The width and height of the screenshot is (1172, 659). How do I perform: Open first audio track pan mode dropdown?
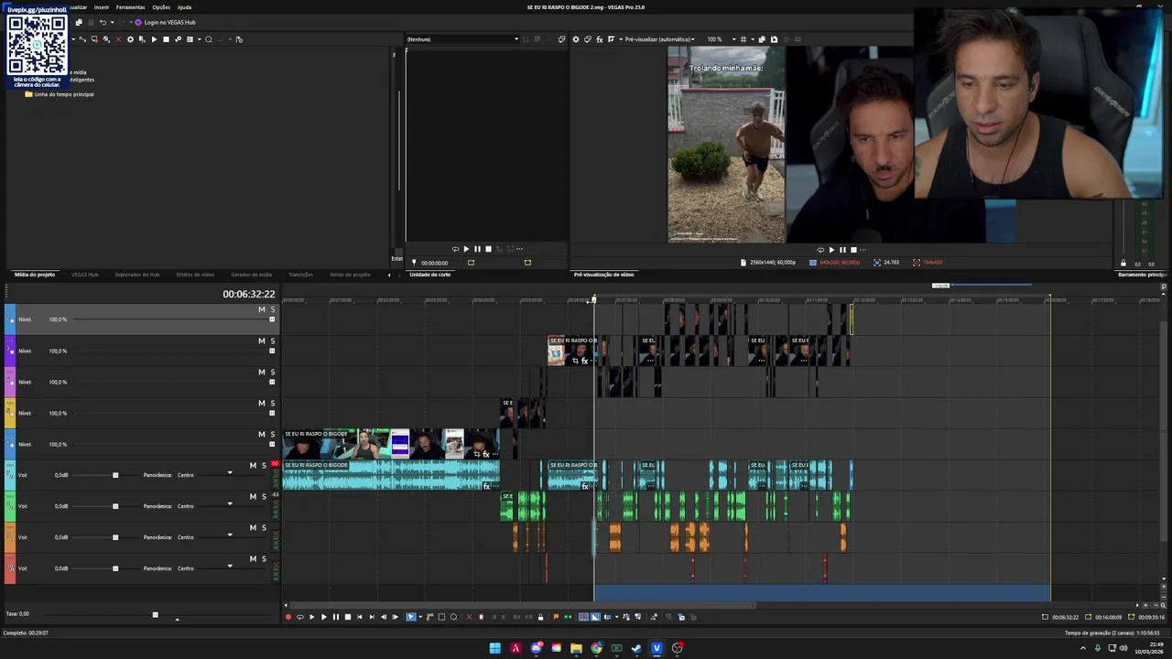tap(230, 473)
